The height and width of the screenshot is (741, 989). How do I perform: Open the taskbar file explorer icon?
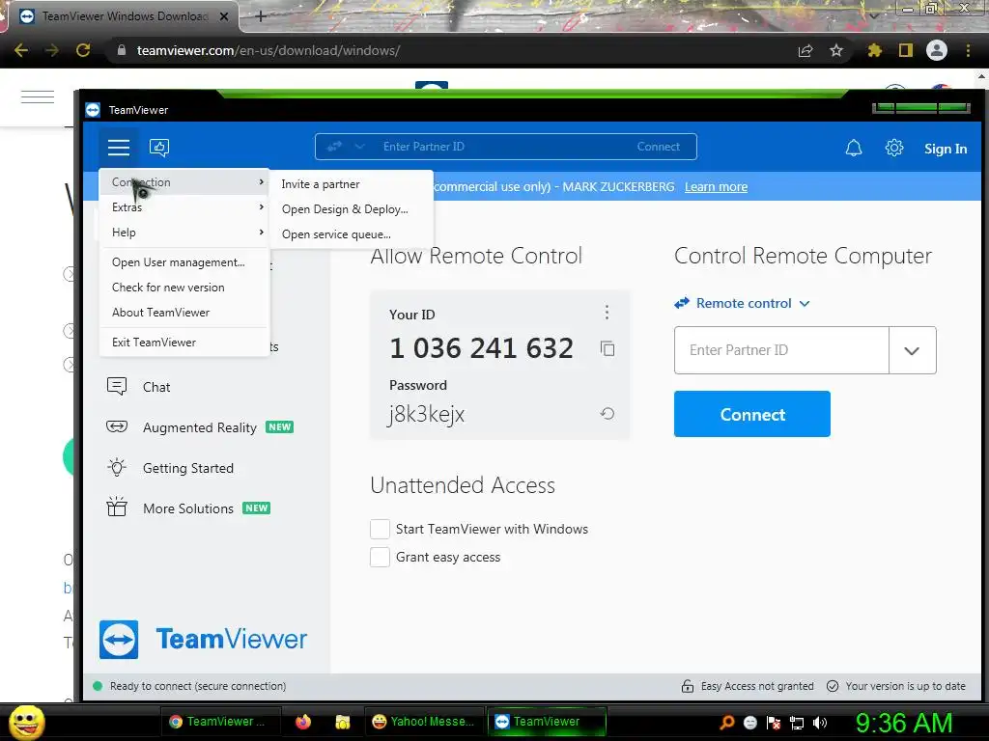coord(343,722)
